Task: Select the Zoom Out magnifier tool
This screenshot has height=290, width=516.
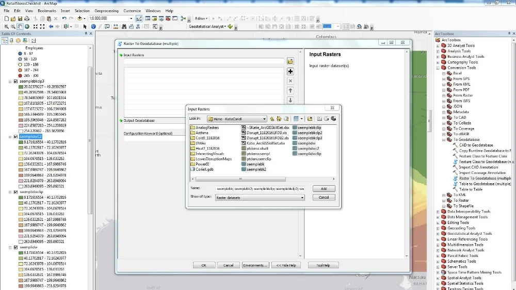Action: click(x=13, y=27)
